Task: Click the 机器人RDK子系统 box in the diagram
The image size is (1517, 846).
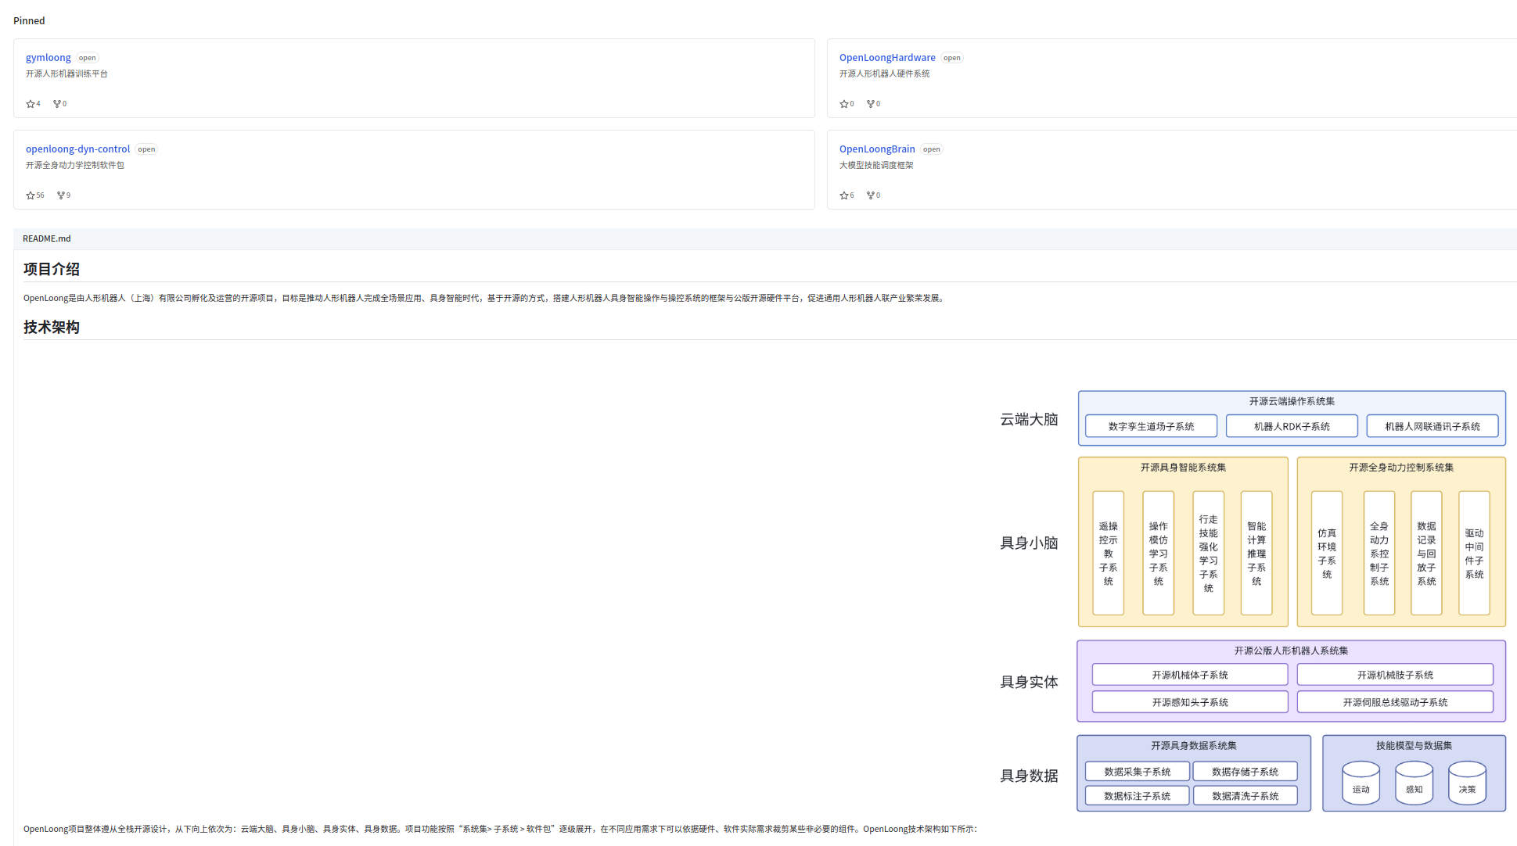Action: click(1292, 427)
